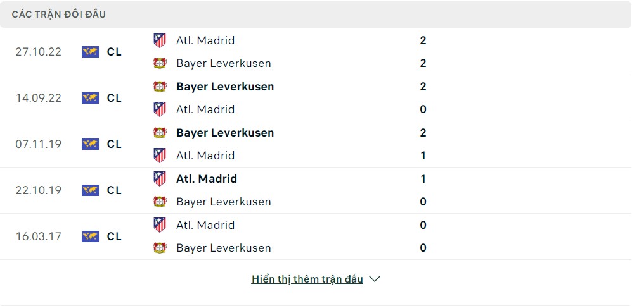This screenshot has height=306, width=632.
Task: Click the world map flag icon for 14.09.22
Action: [90, 98]
